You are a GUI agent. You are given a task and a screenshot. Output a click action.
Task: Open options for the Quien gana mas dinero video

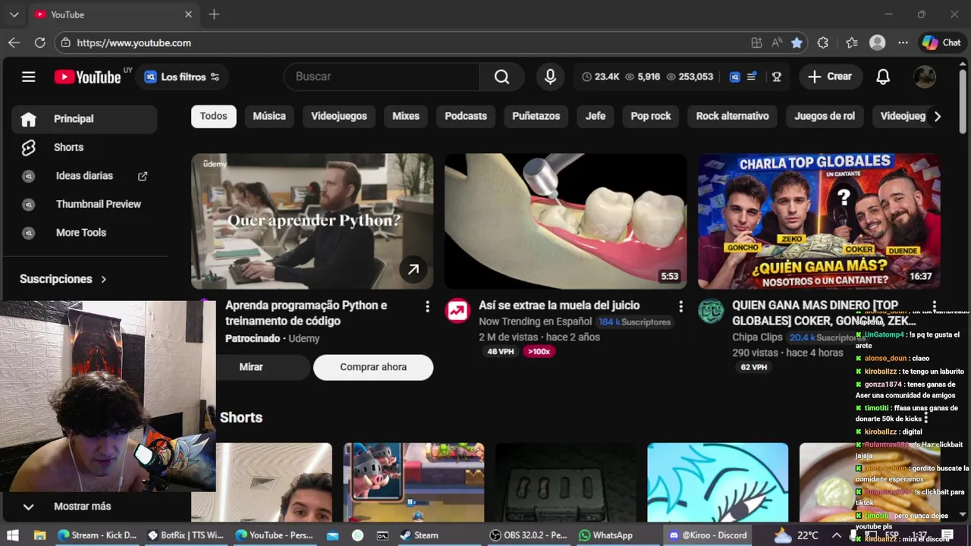coord(934,306)
